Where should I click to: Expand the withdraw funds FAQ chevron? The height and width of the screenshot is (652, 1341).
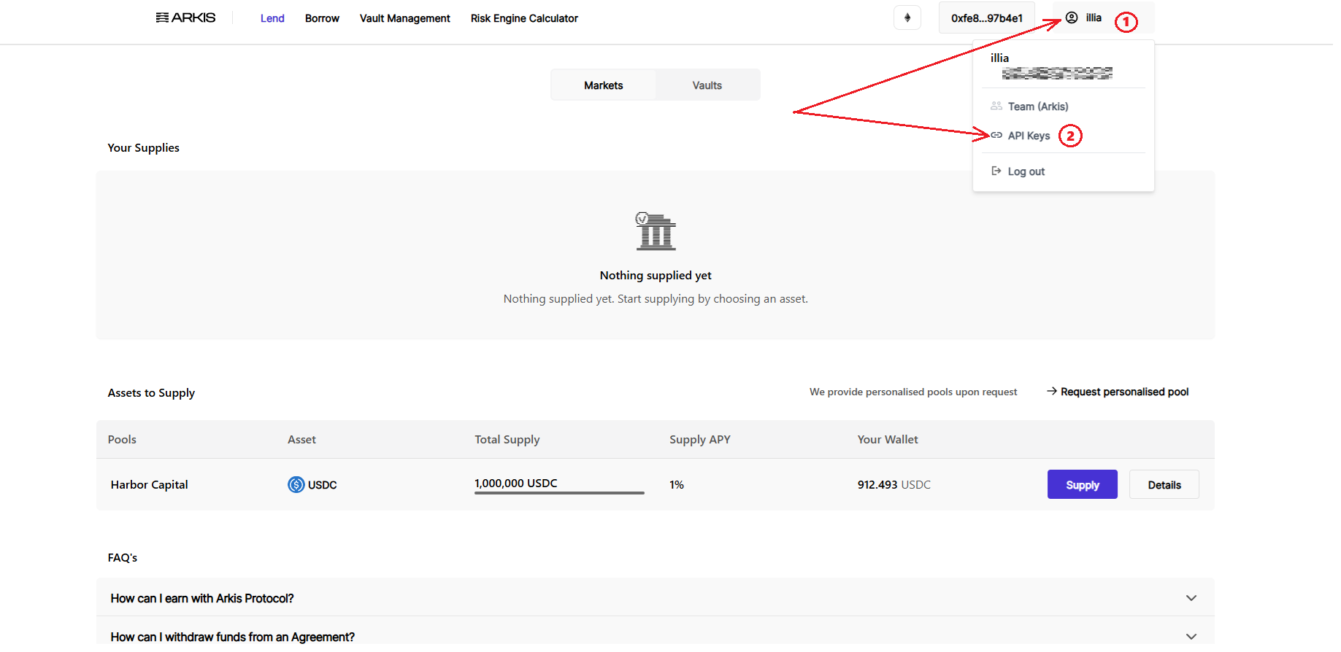point(1191,637)
